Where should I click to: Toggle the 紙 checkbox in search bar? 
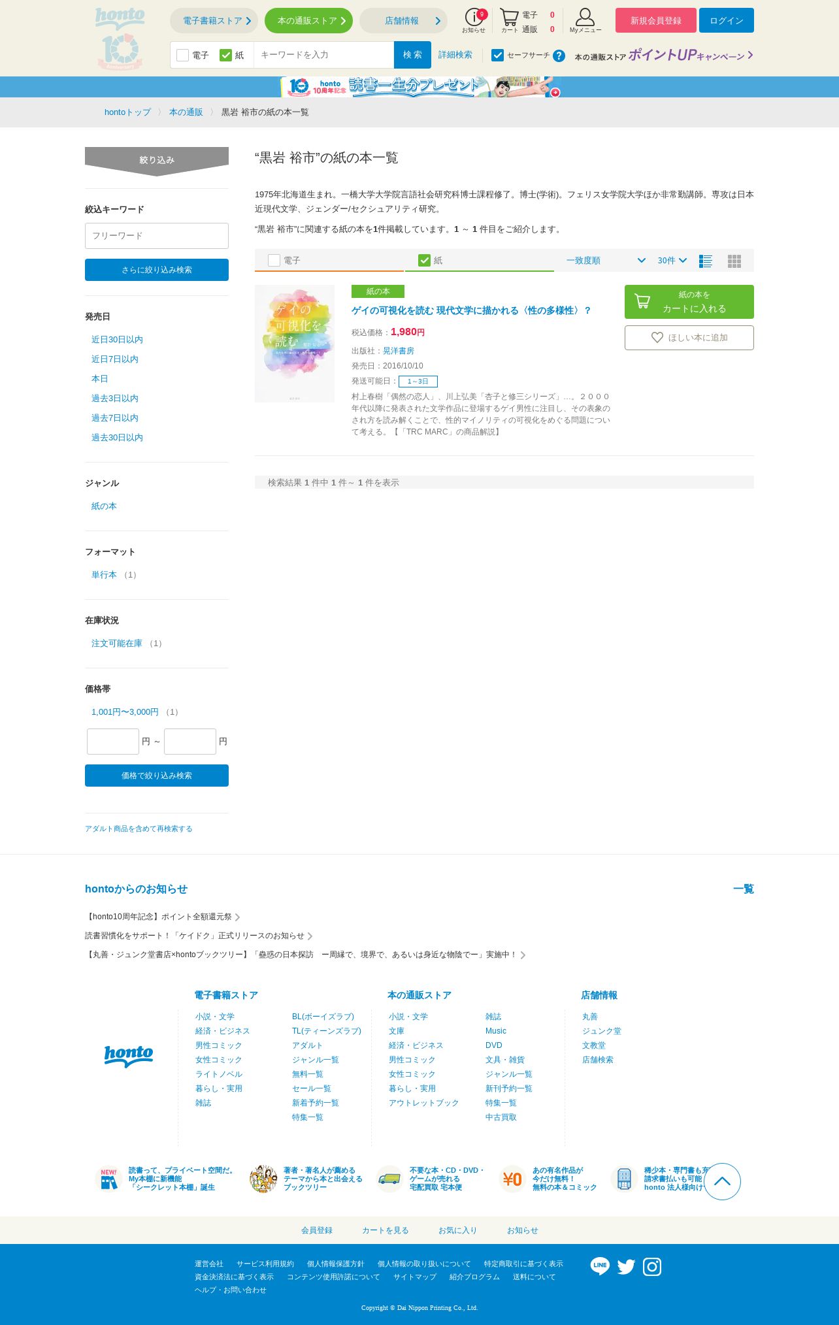[226, 55]
